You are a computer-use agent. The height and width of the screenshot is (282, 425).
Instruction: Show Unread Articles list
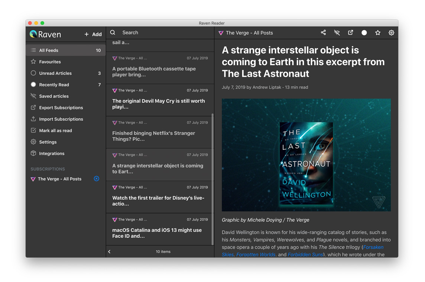66,73
